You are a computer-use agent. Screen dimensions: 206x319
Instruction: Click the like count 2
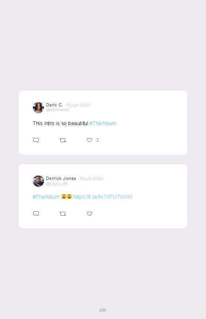tap(97, 140)
